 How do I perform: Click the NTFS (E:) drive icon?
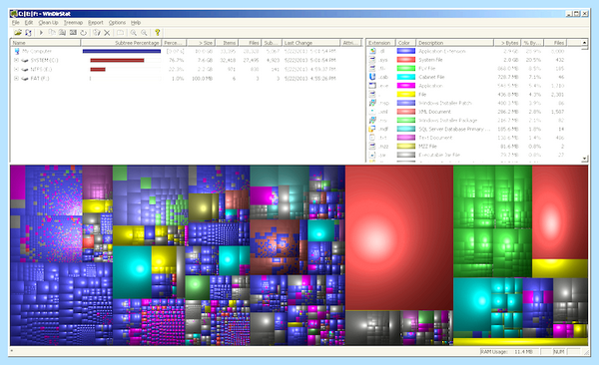25,70
